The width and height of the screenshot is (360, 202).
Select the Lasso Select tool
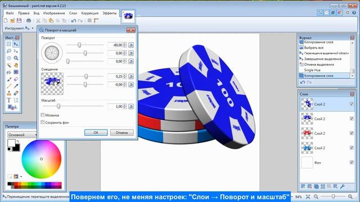click(9, 51)
